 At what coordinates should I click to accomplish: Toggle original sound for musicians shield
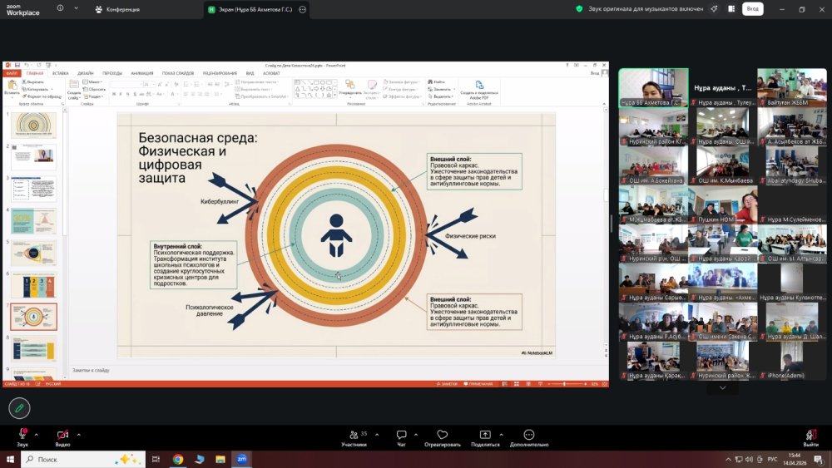coord(579,9)
